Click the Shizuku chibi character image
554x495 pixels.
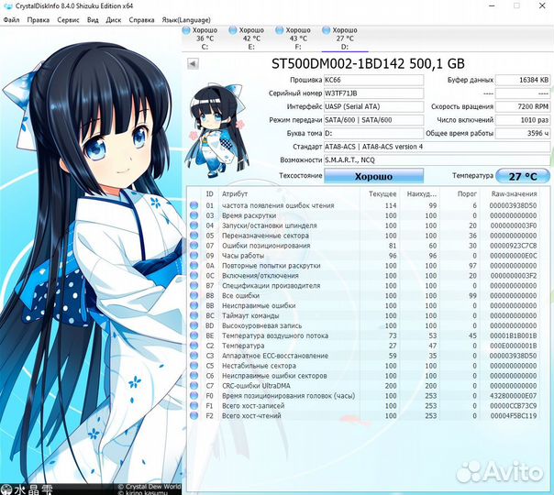pyautogui.click(x=217, y=130)
